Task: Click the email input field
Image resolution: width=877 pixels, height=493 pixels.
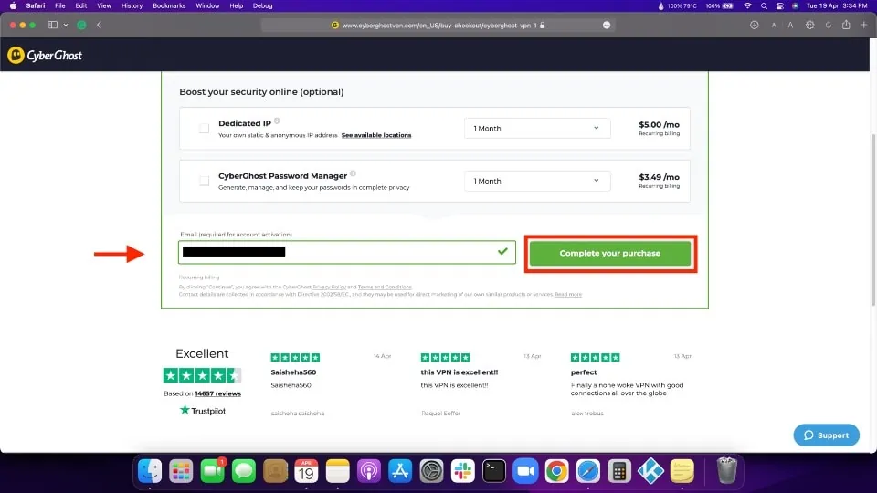Action: pyautogui.click(x=347, y=252)
